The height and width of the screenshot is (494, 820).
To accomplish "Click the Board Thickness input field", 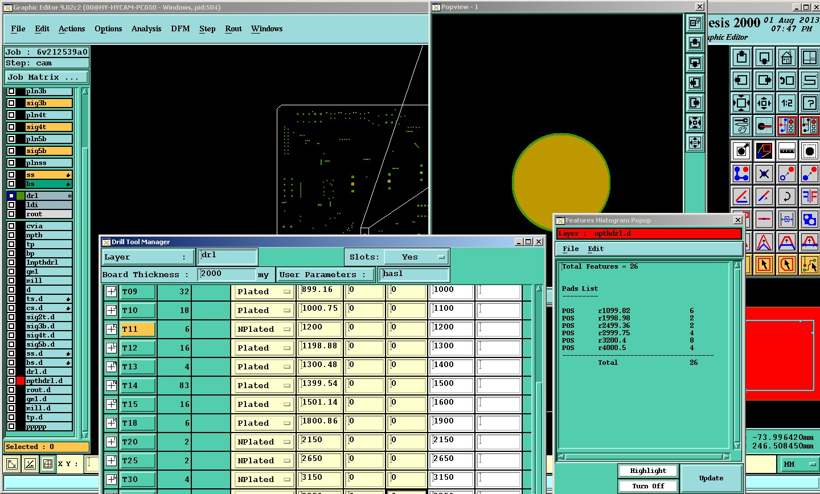I will tap(227, 274).
